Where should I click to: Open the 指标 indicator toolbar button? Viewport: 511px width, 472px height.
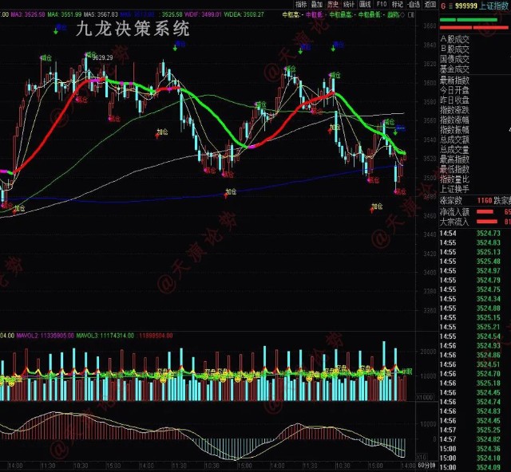[301, 4]
